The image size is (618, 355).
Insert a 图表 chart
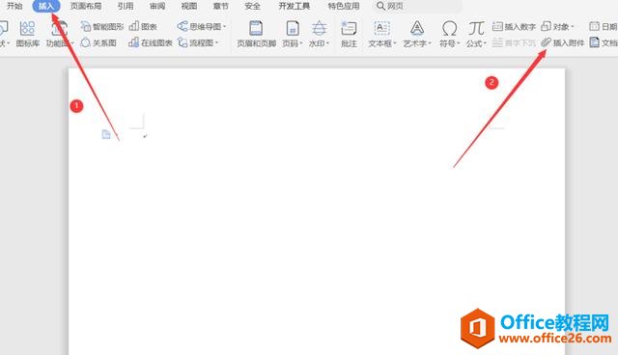(143, 26)
